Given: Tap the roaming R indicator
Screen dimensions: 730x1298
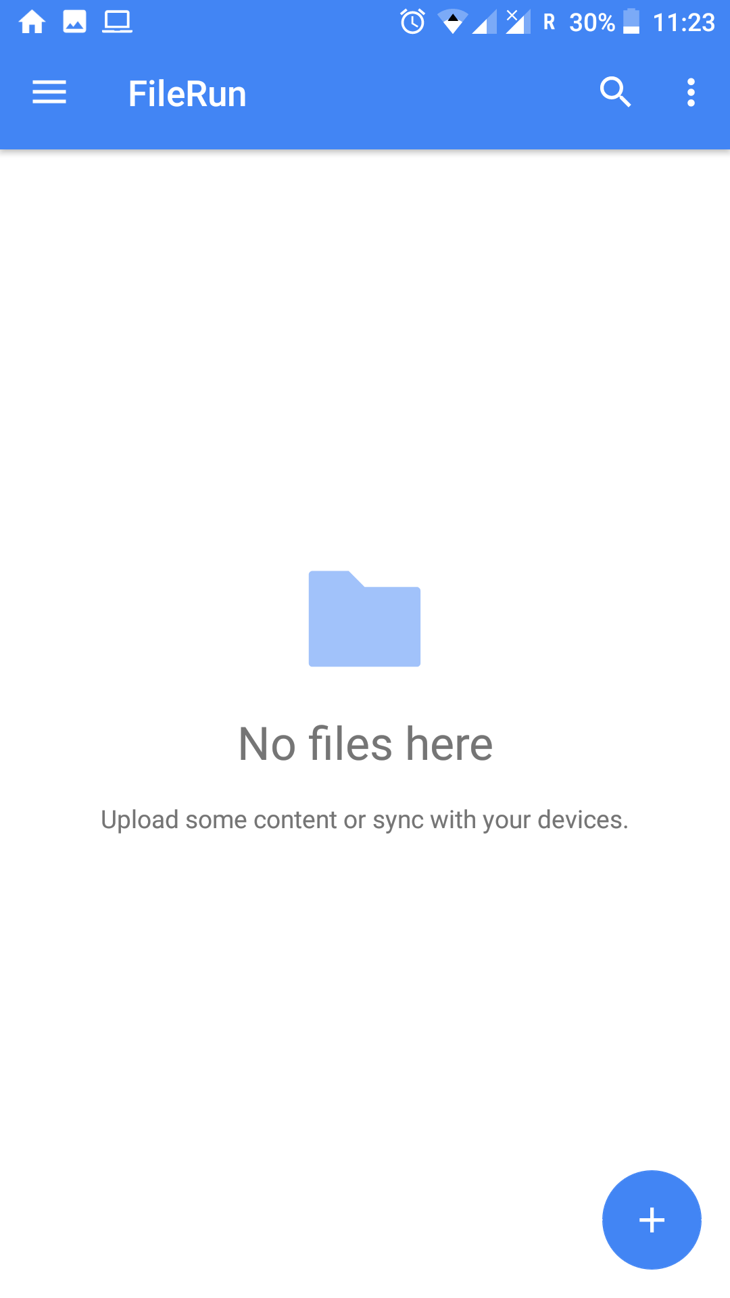Looking at the screenshot, I should pyautogui.click(x=549, y=22).
